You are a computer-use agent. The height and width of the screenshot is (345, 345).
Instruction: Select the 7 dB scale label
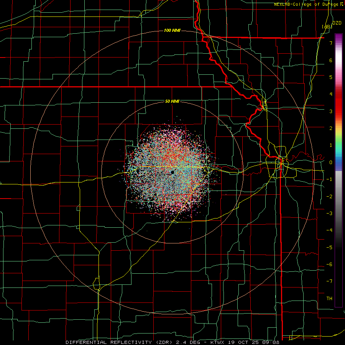(x=331, y=43)
